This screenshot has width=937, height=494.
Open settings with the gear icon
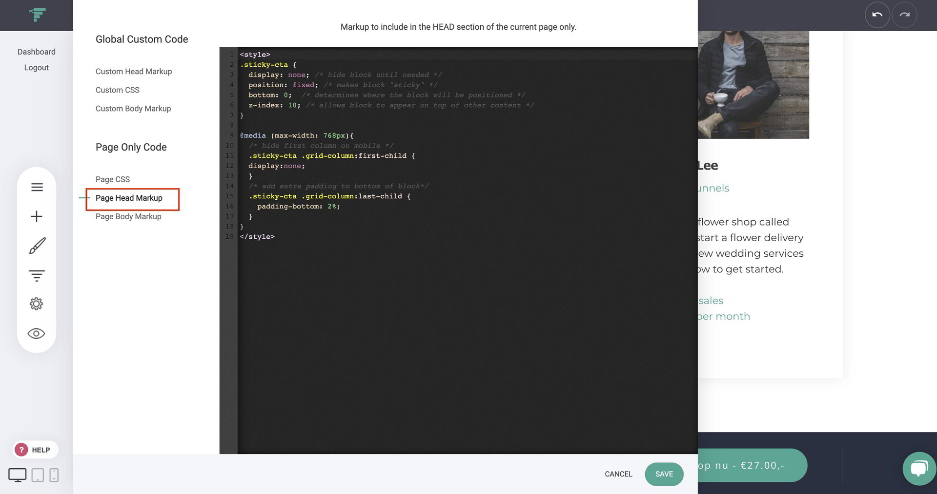click(x=37, y=304)
